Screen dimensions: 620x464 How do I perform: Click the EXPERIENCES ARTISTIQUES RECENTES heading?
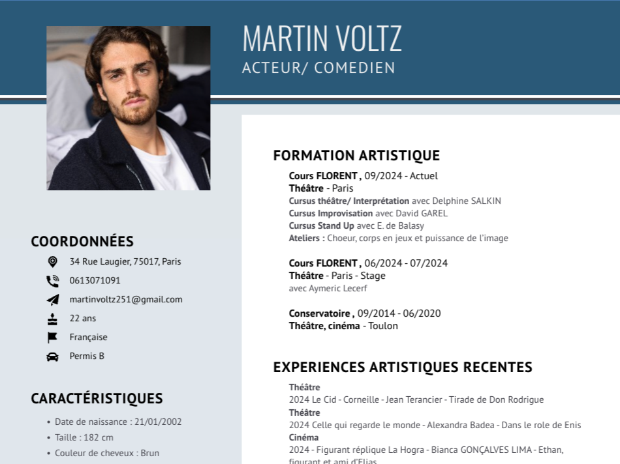(403, 368)
